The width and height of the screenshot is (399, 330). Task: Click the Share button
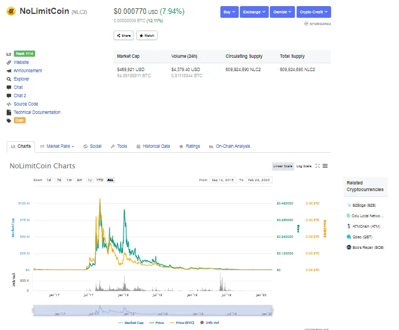(x=124, y=36)
